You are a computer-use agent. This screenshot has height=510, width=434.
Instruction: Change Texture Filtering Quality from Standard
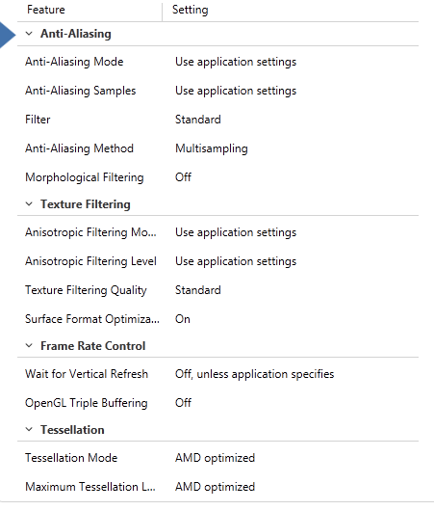click(197, 290)
